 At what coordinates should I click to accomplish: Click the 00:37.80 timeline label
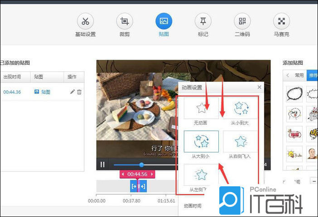coord(131,201)
